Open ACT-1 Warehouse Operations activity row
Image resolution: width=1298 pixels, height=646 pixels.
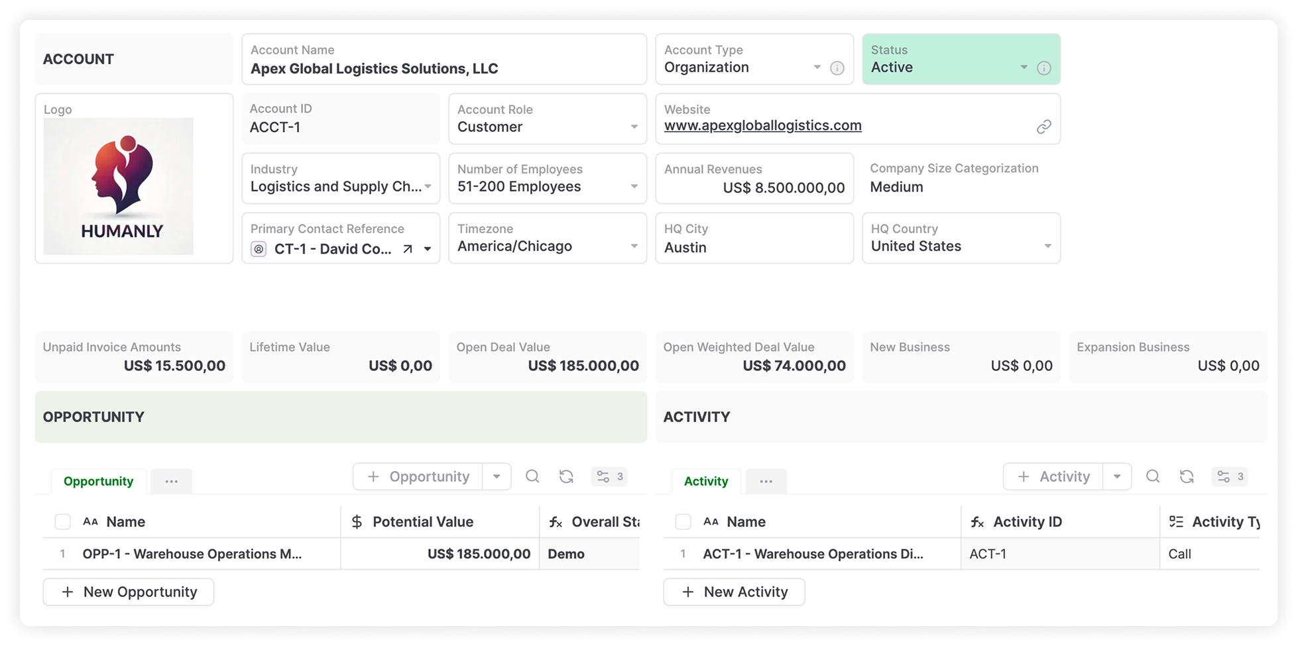812,554
